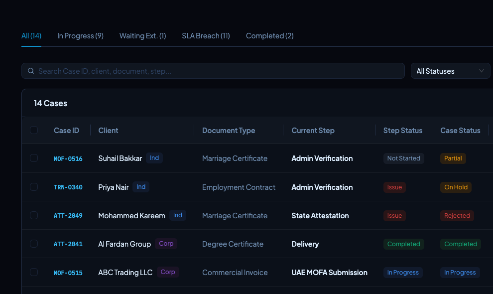Click the Step Status column header
This screenshot has height=294, width=493.
(403, 131)
